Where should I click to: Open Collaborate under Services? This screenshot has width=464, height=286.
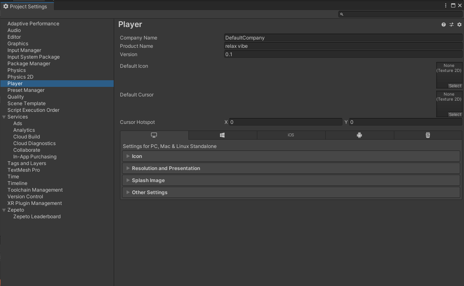coord(27,150)
